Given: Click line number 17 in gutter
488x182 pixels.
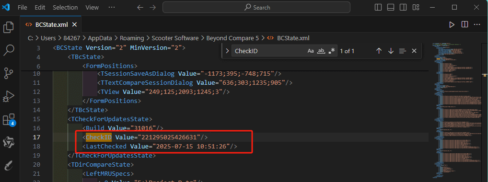Looking at the screenshot, I should click(x=37, y=137).
